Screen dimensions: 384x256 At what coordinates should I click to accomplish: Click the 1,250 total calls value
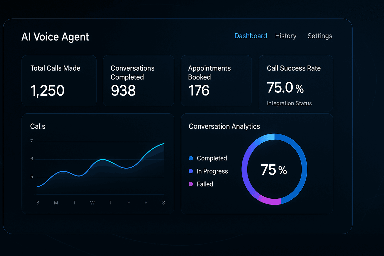coord(47,90)
